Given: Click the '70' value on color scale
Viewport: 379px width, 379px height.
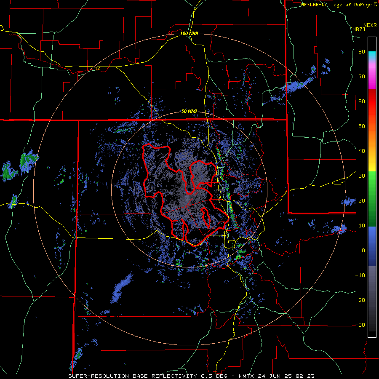Looking at the screenshot, I should pyautogui.click(x=362, y=77).
